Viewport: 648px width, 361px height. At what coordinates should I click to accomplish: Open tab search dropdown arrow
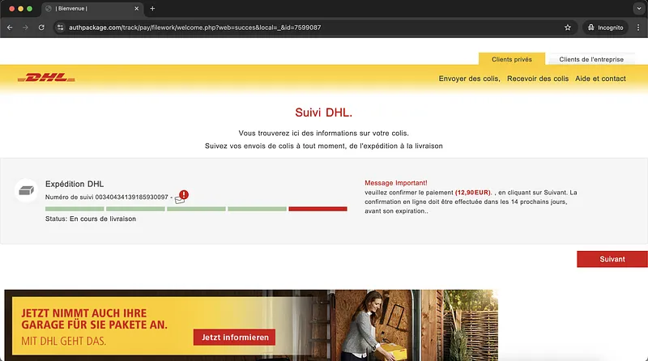point(639,8)
